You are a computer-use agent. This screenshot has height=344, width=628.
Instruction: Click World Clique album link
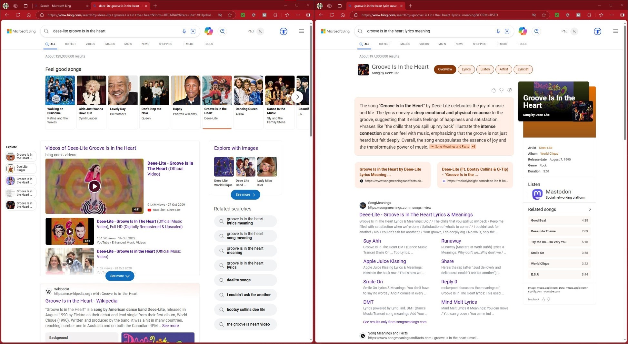click(549, 154)
